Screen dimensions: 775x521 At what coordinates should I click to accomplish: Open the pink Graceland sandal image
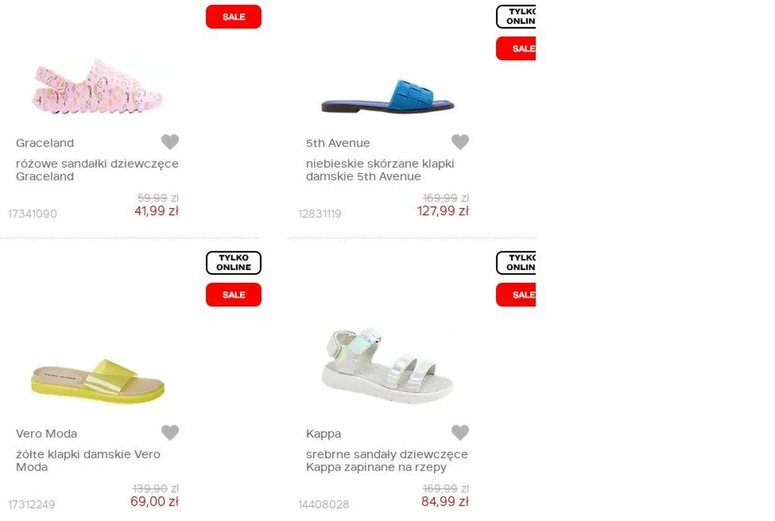click(97, 87)
